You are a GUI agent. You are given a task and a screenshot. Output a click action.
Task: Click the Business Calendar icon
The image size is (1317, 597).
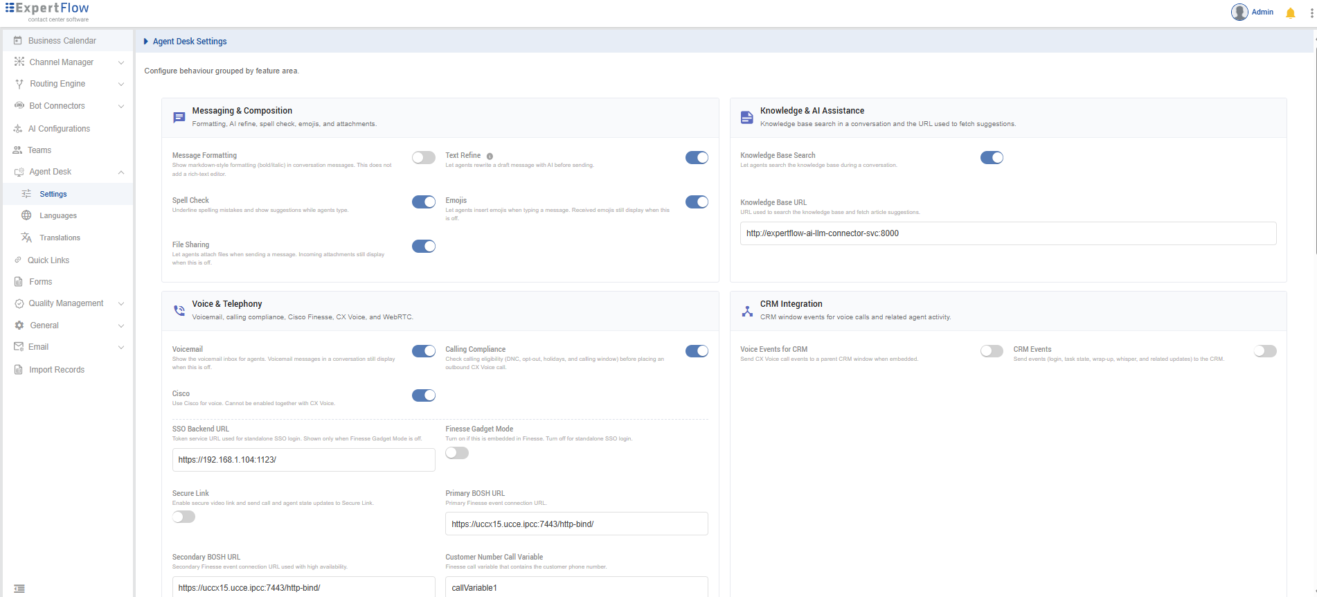coord(18,41)
